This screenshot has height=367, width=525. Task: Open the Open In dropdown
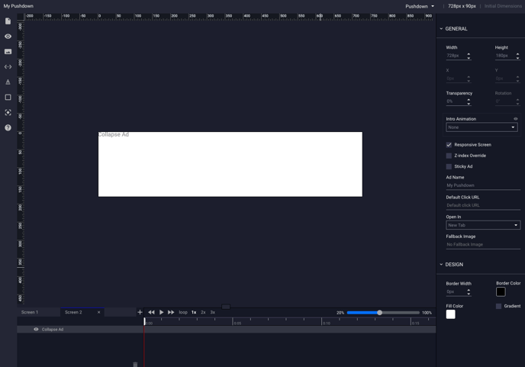point(483,225)
